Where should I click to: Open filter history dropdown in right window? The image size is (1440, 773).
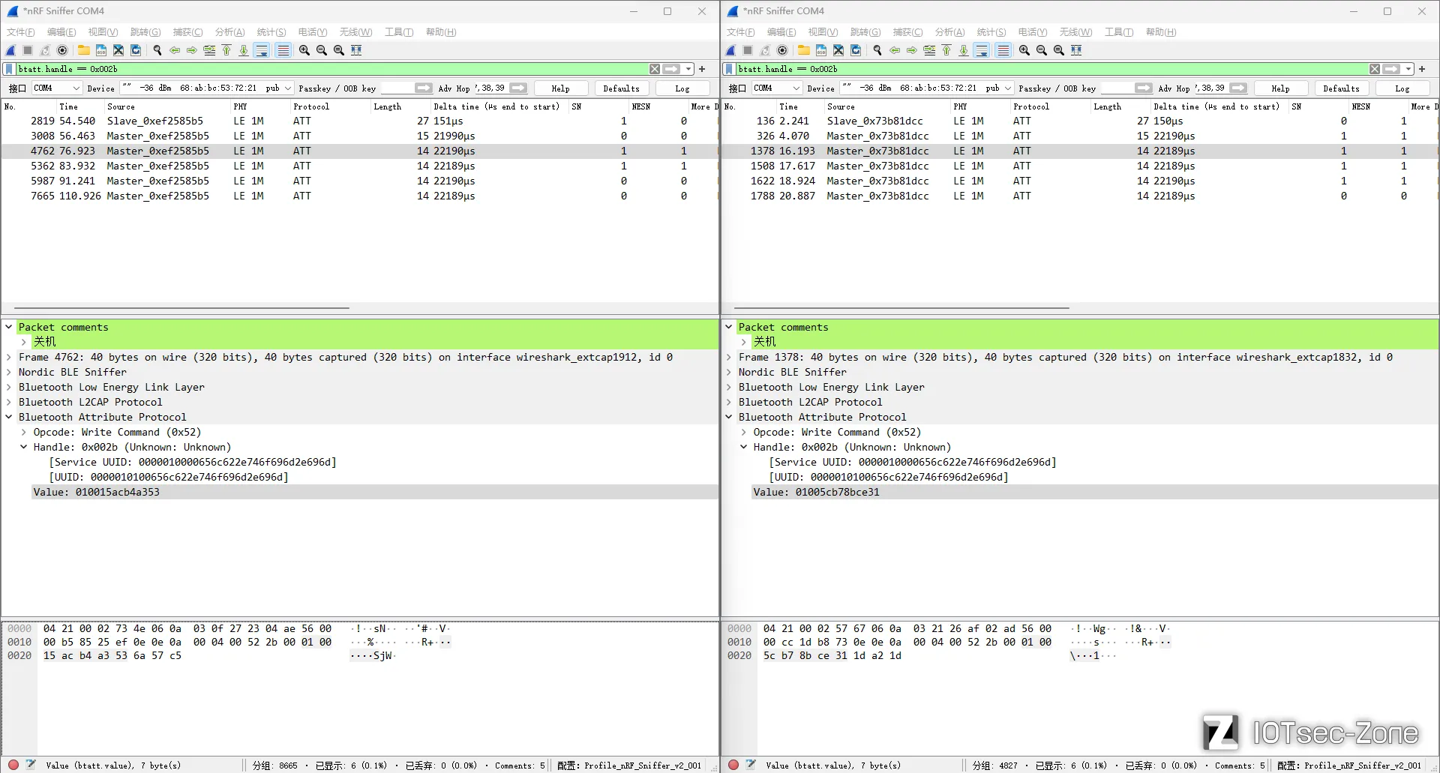[1408, 69]
